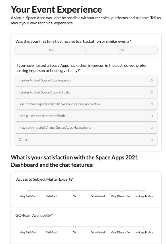The image size is (166, 244).
Task: Mark GO-Team Availability as Ok
Action: point(75,227)
